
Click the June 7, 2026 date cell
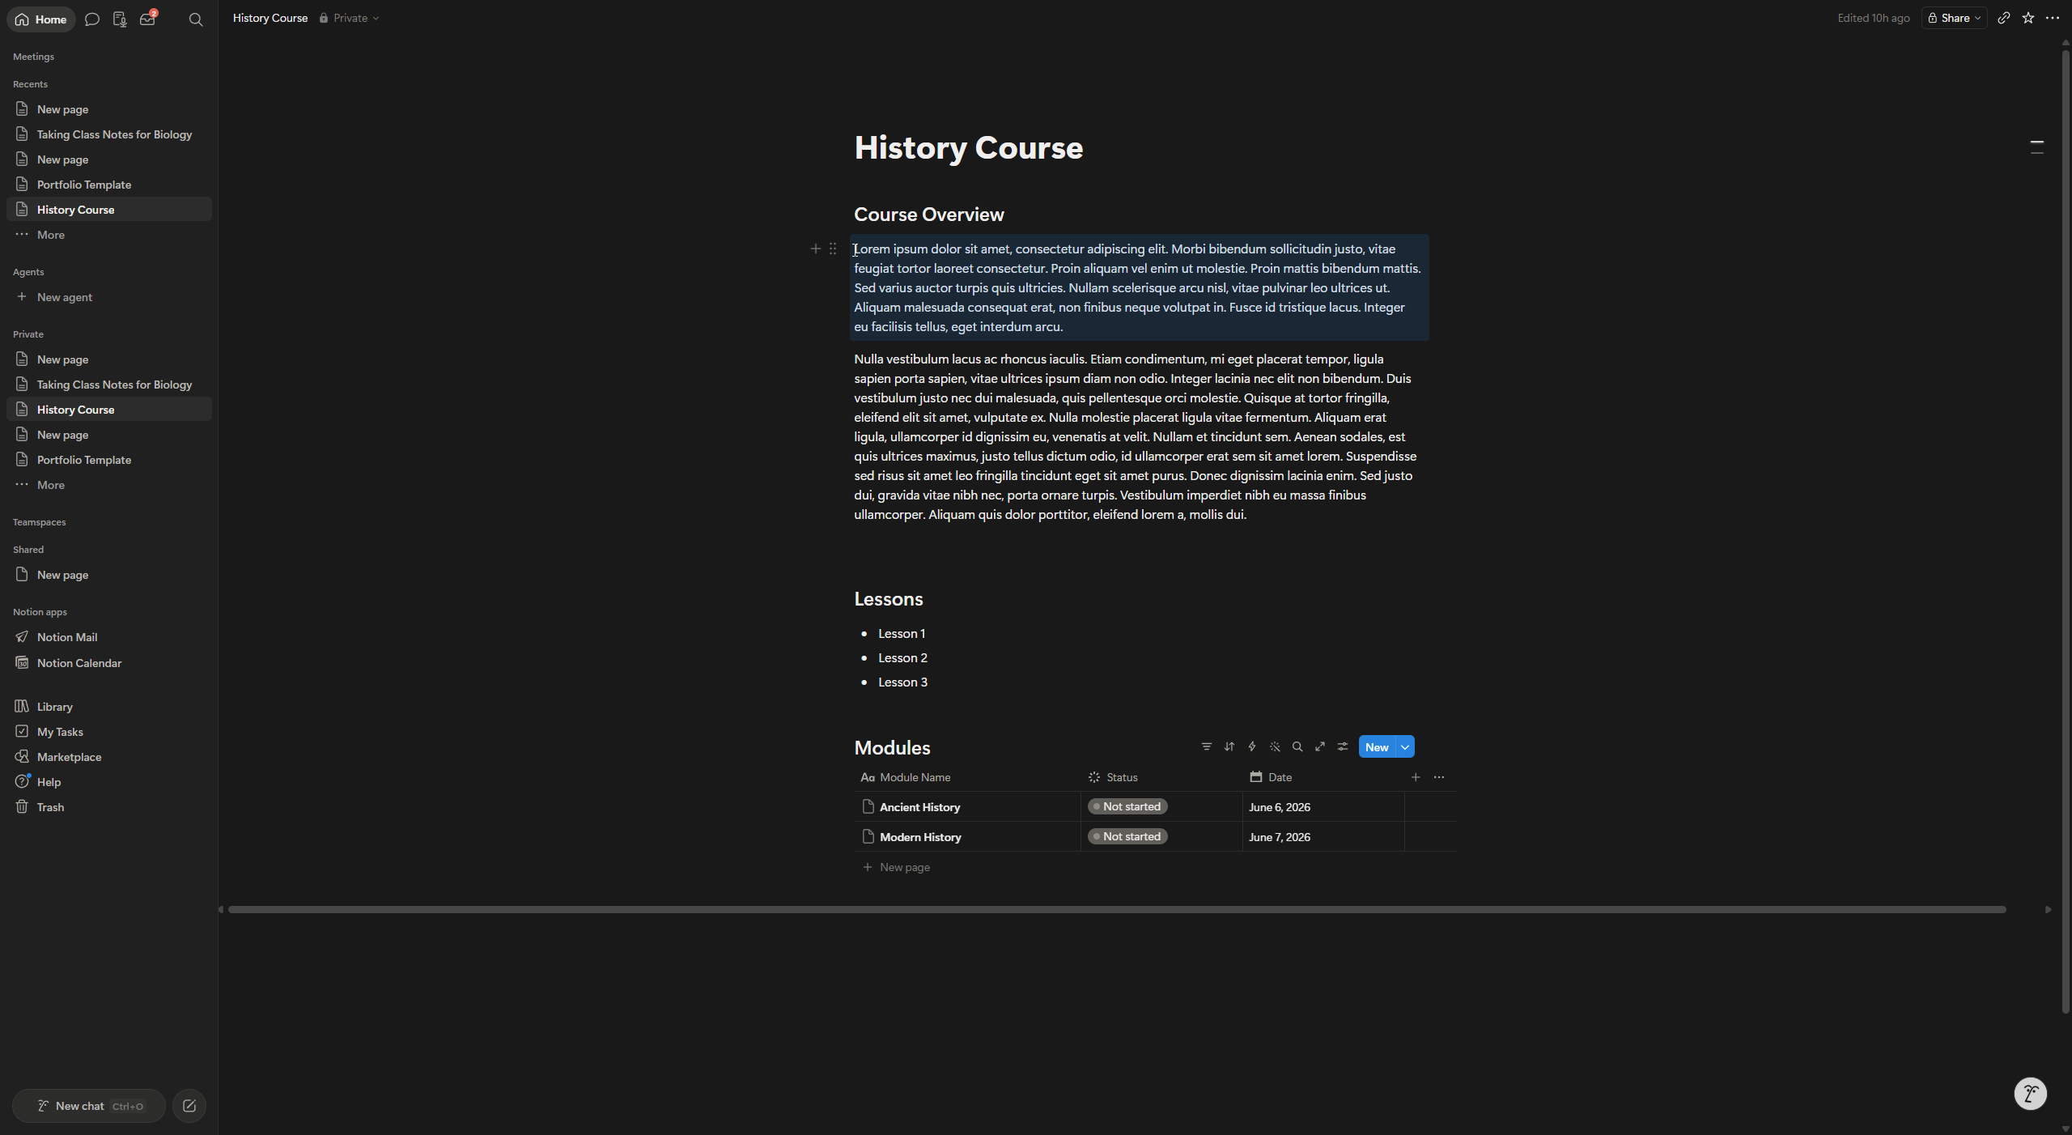tap(1323, 837)
